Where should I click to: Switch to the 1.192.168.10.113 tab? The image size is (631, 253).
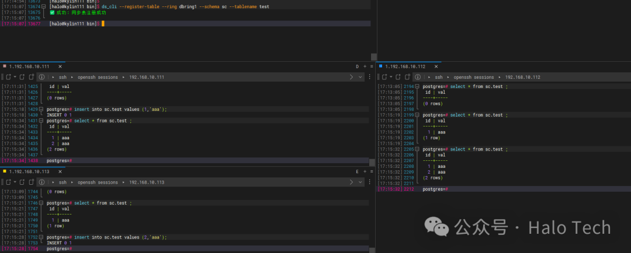click(x=29, y=172)
